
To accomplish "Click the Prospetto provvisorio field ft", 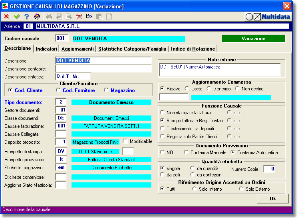I will [x=61, y=159].
